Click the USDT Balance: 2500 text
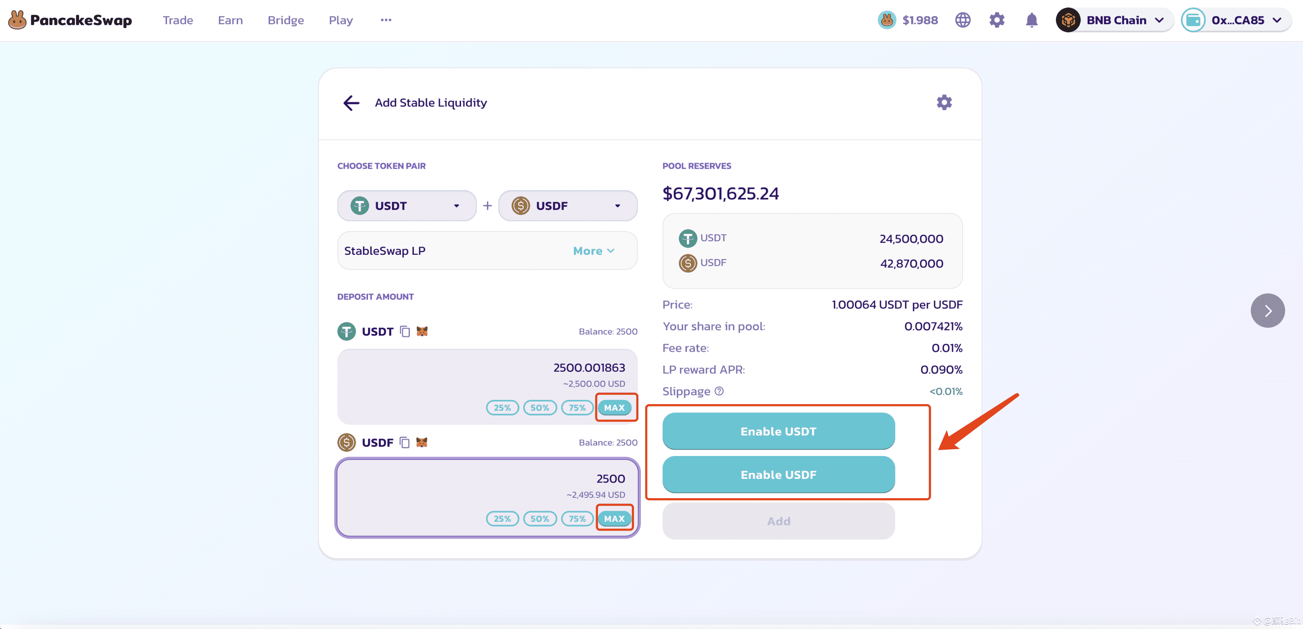This screenshot has width=1303, height=629. (x=608, y=332)
